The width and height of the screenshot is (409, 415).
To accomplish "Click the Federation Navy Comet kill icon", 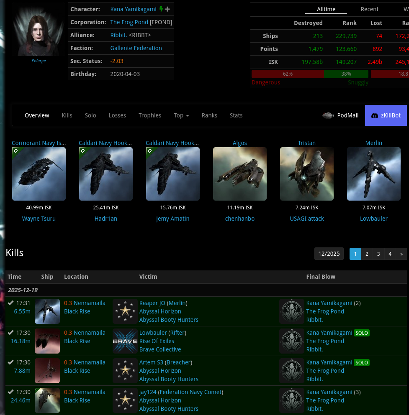I will [x=47, y=400].
